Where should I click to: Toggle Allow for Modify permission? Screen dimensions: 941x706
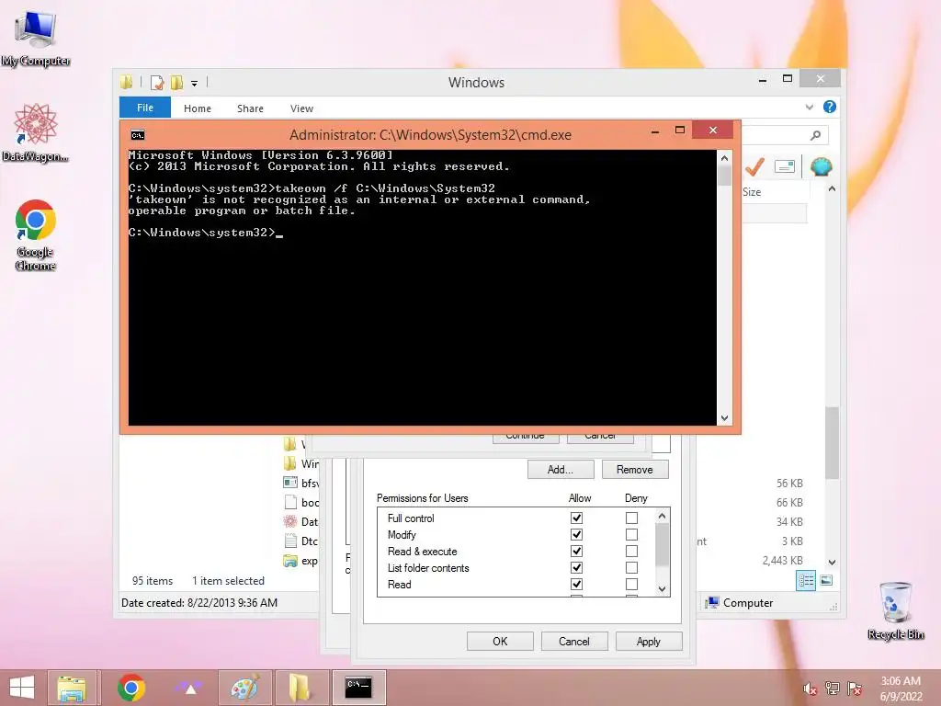576,534
